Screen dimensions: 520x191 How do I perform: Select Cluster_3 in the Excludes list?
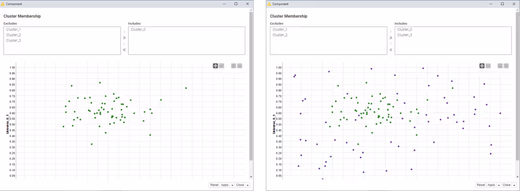coord(14,40)
